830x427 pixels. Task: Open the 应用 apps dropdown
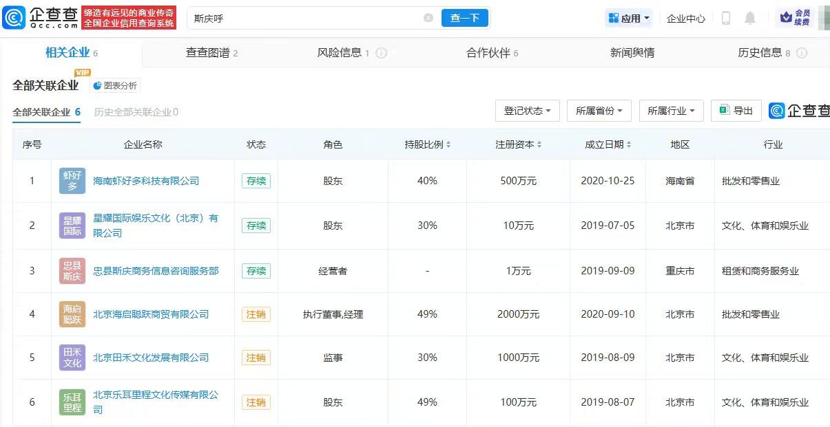tap(629, 19)
